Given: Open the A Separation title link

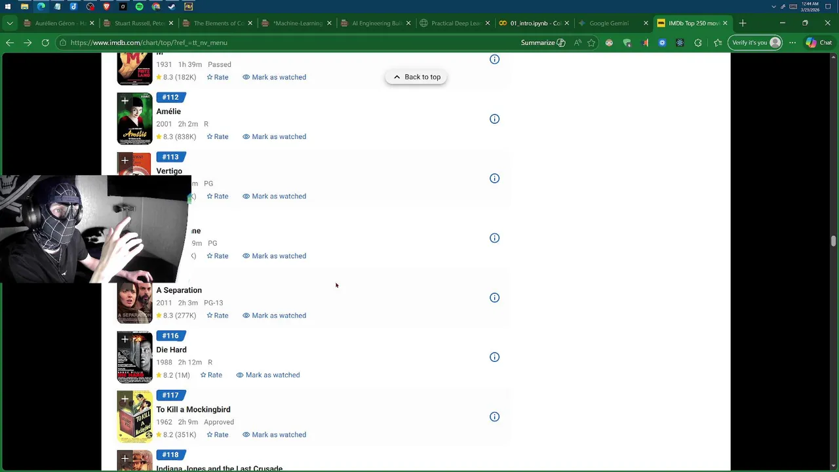Looking at the screenshot, I should 179,290.
